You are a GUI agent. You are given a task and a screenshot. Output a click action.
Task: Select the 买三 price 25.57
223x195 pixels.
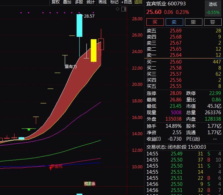point(176,74)
